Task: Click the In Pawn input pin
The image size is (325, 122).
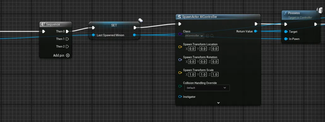Action: pyautogui.click(x=286, y=39)
